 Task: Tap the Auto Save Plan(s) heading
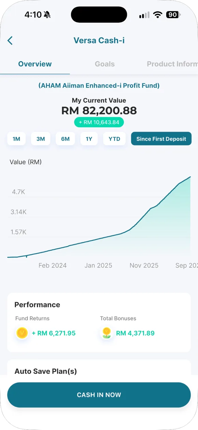click(46, 371)
